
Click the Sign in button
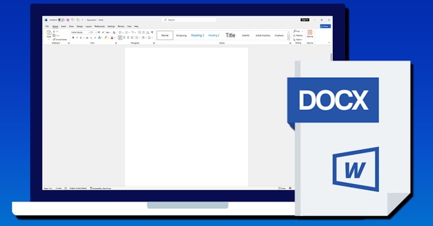(305, 20)
